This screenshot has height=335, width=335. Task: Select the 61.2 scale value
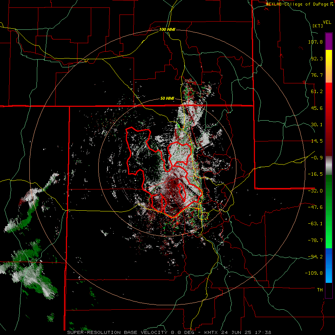pyautogui.click(x=317, y=92)
